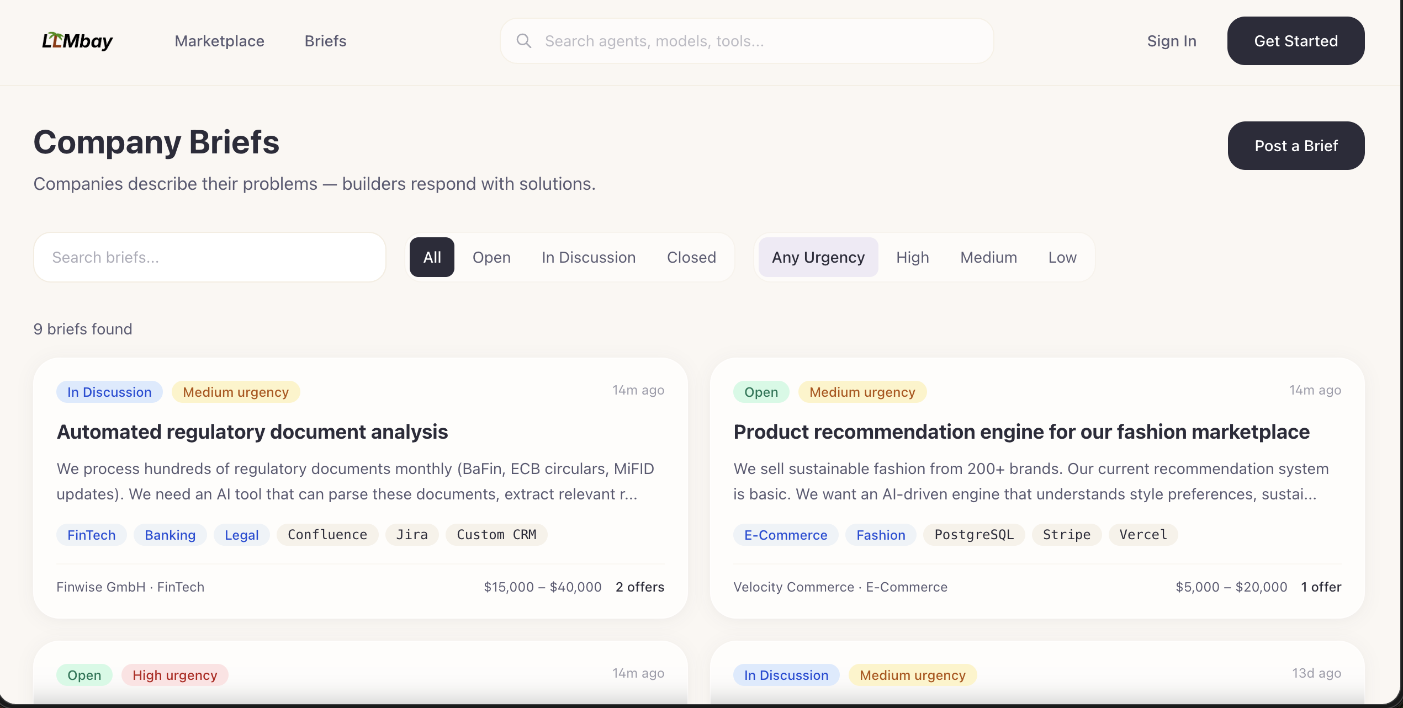Select the Low urgency filter
Image resolution: width=1403 pixels, height=708 pixels.
(1062, 257)
